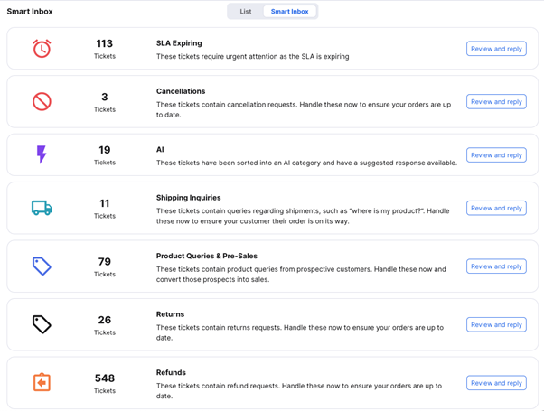Switch to the List view tab
The image size is (544, 411).
coord(246,12)
